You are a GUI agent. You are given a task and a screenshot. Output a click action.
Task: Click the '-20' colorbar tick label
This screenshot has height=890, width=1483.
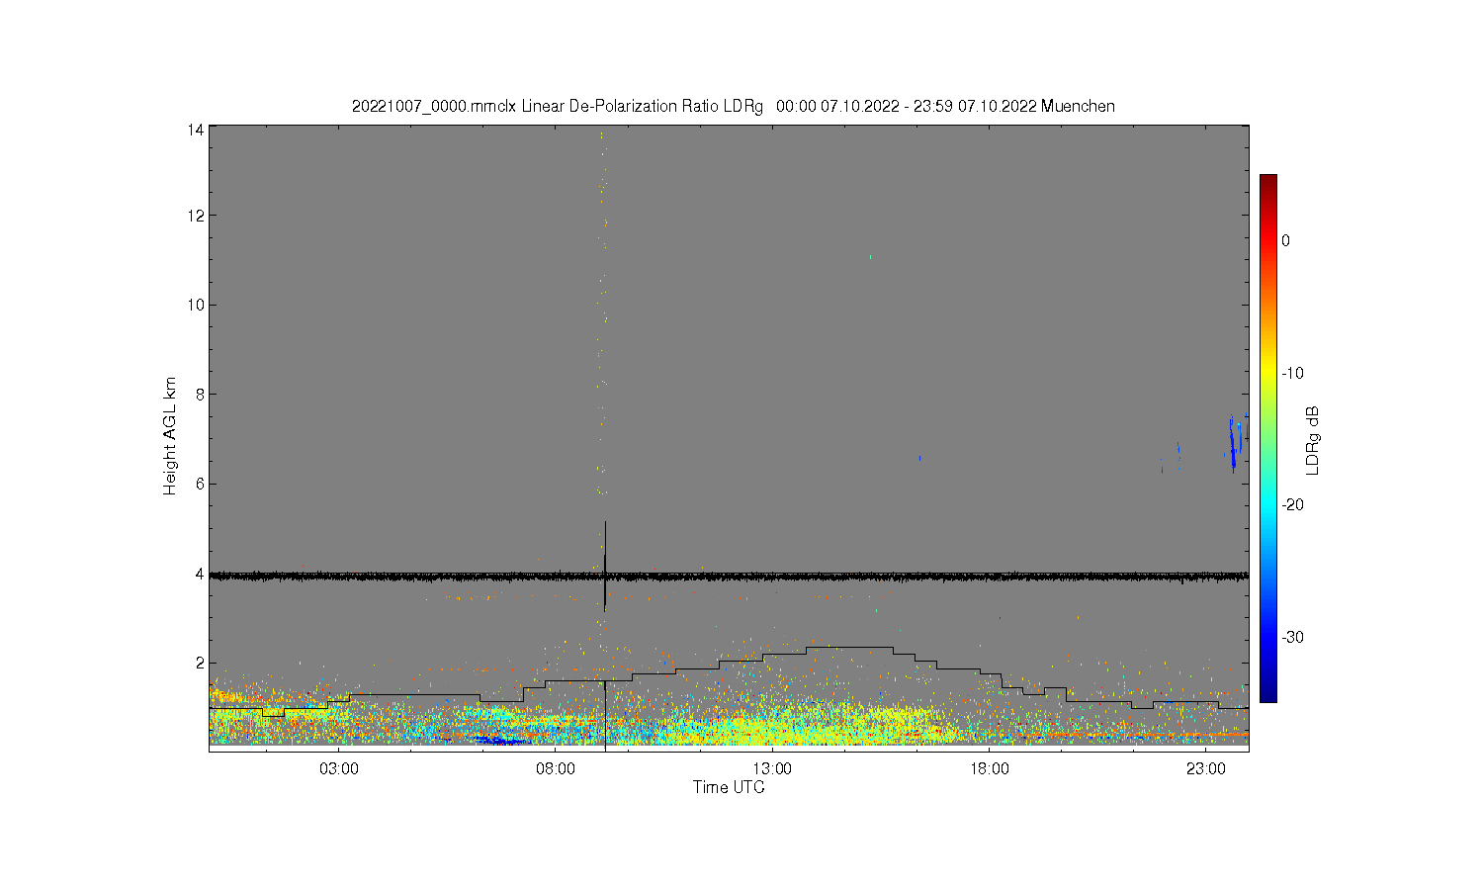1292,504
